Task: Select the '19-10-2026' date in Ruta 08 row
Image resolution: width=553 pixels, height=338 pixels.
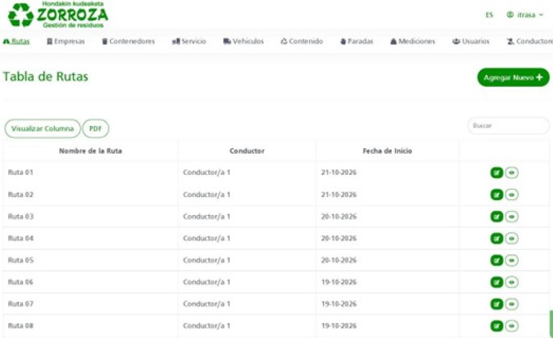Action: [339, 326]
